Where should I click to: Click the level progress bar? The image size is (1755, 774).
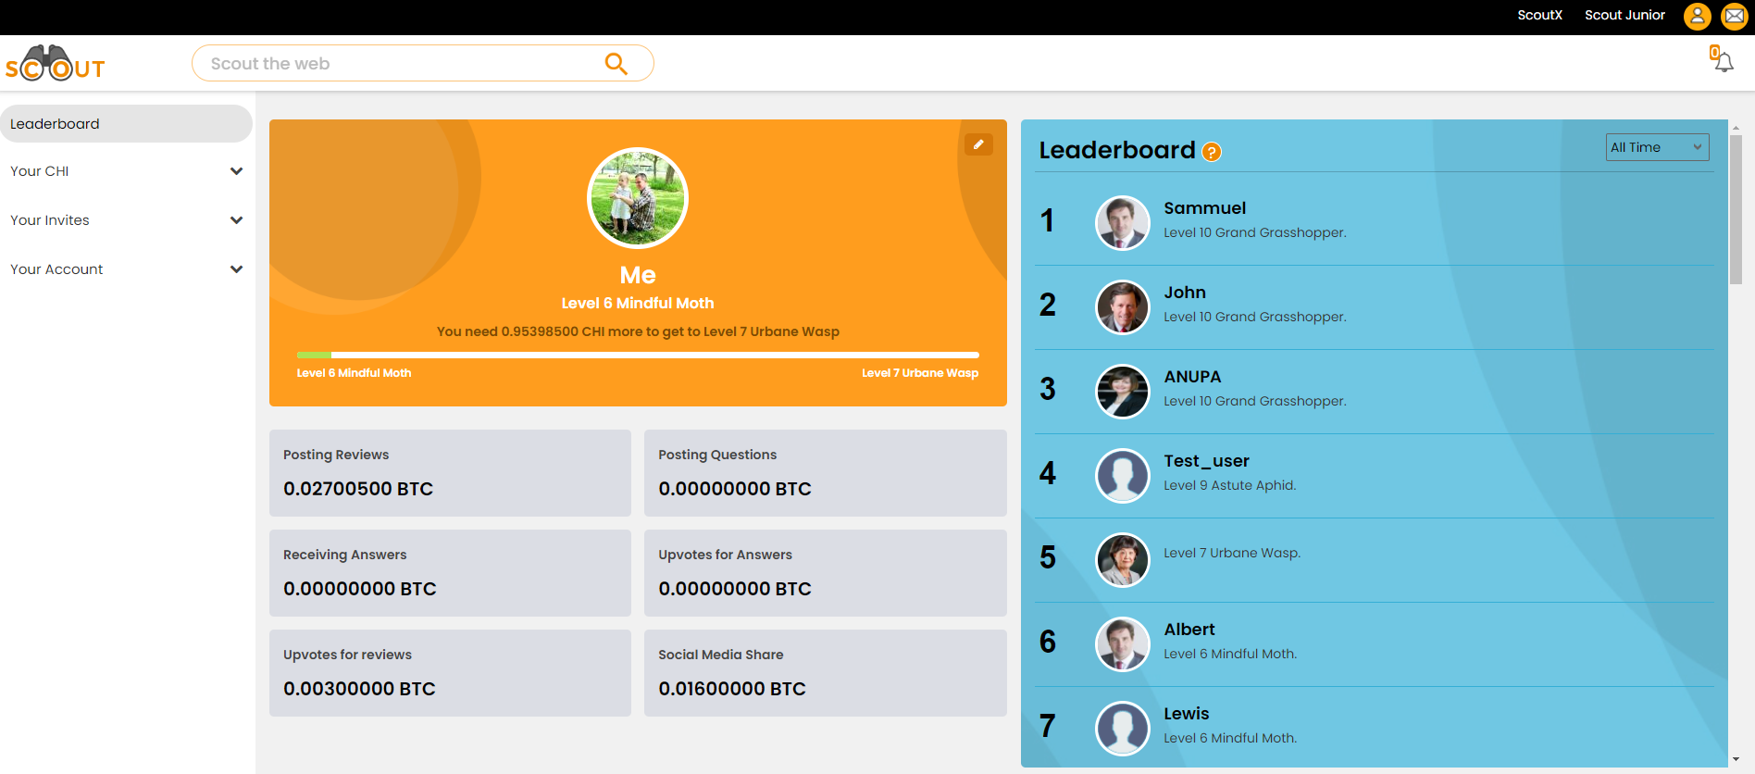click(x=638, y=355)
